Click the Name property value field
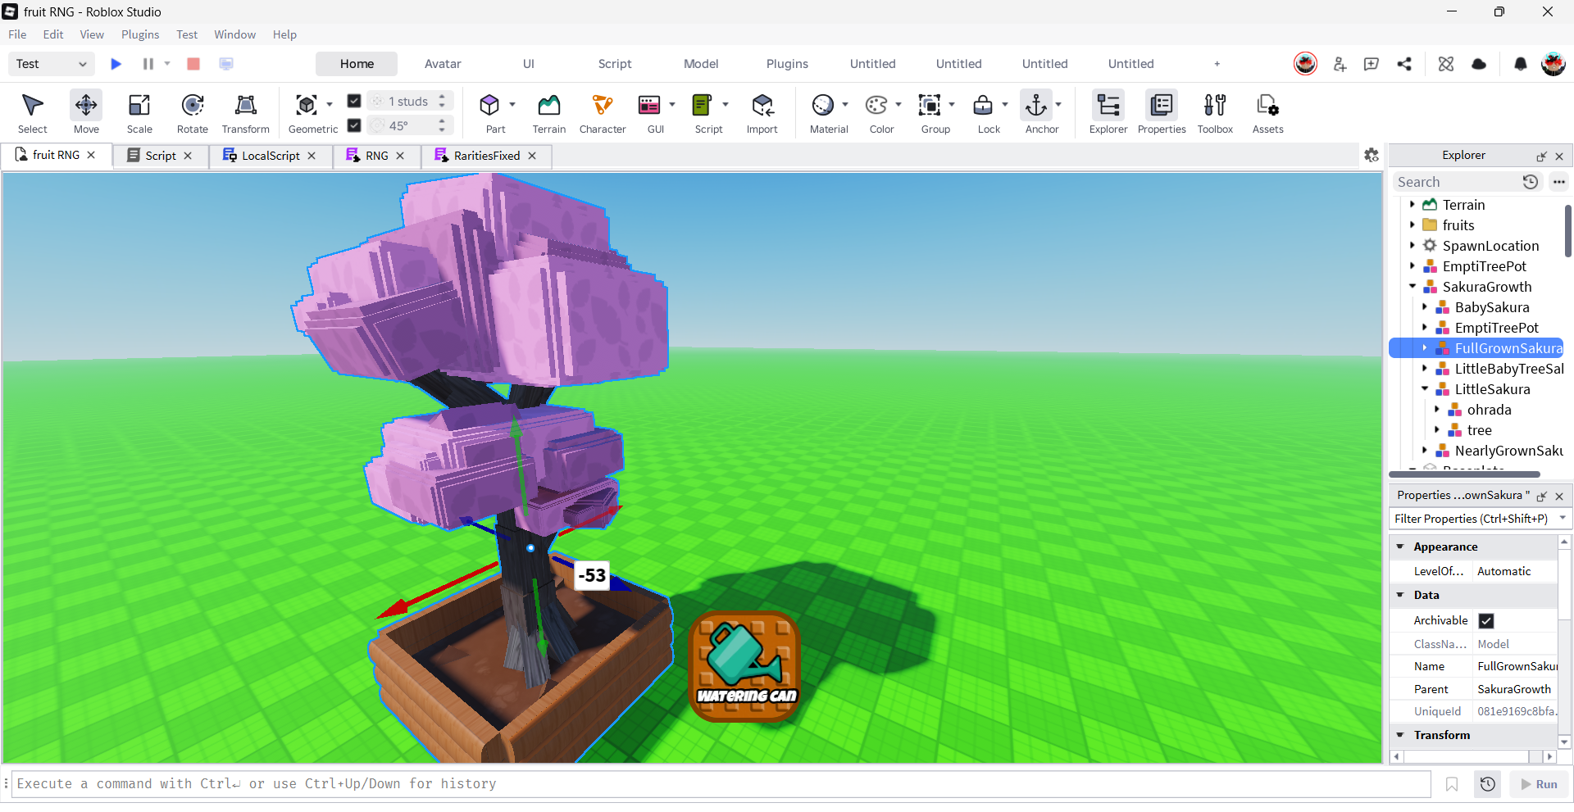1574x812 pixels. (1516, 666)
